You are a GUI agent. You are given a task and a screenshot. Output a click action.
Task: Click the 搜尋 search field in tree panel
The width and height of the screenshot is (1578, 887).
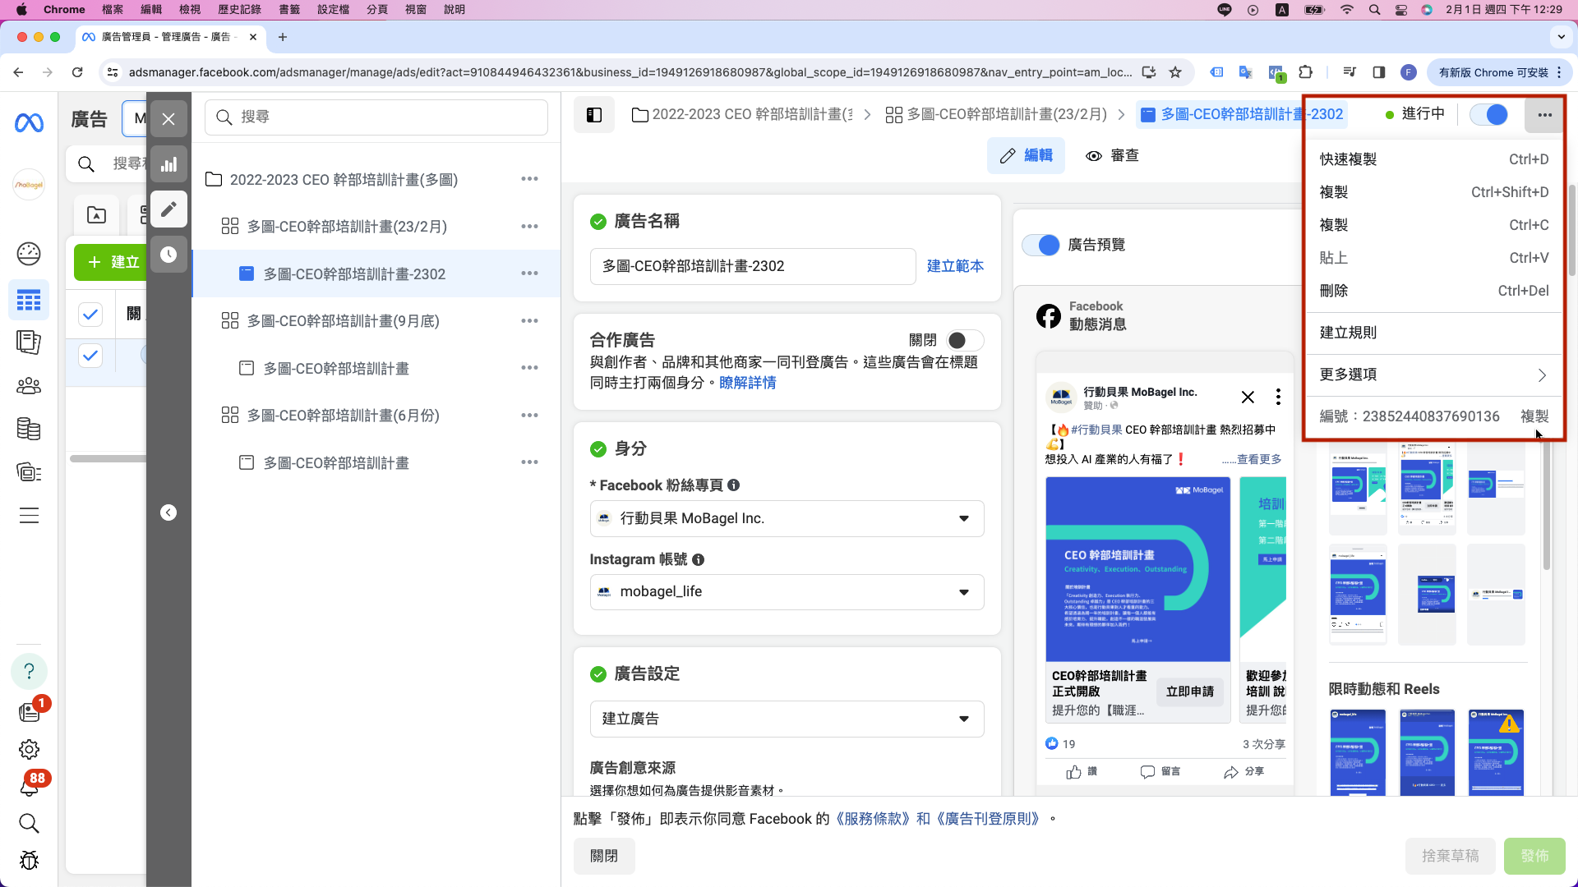[376, 117]
